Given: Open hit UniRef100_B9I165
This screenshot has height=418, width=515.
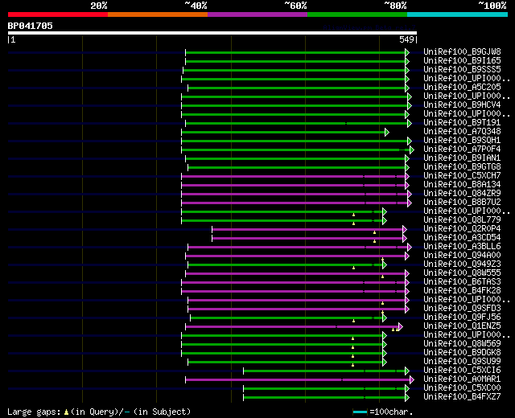Looking at the screenshot, I should 462,60.
